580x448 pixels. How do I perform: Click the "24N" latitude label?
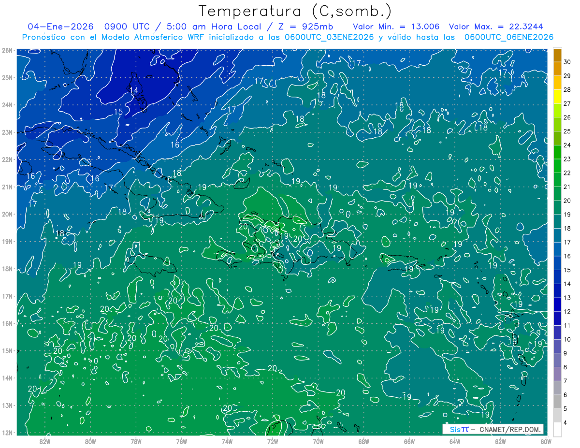click(x=7, y=105)
